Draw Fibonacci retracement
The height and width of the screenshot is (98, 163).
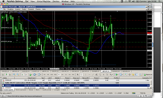(x=100, y=74)
